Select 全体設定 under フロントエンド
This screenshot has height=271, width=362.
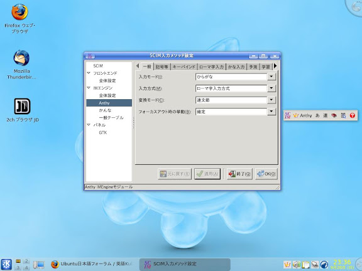pos(107,81)
